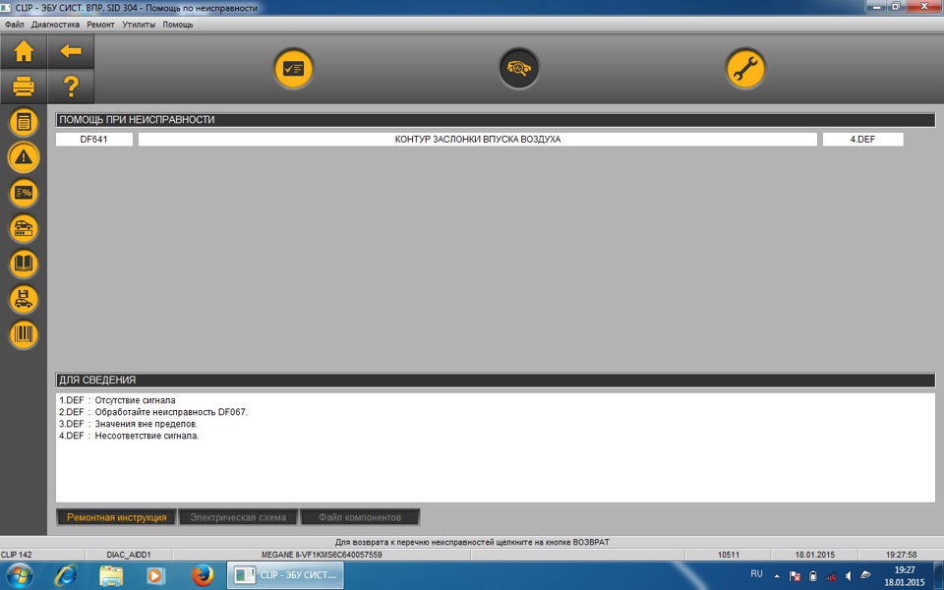Viewport: 944px width, 590px height.
Task: Open the repair wrench icon
Action: coord(745,69)
